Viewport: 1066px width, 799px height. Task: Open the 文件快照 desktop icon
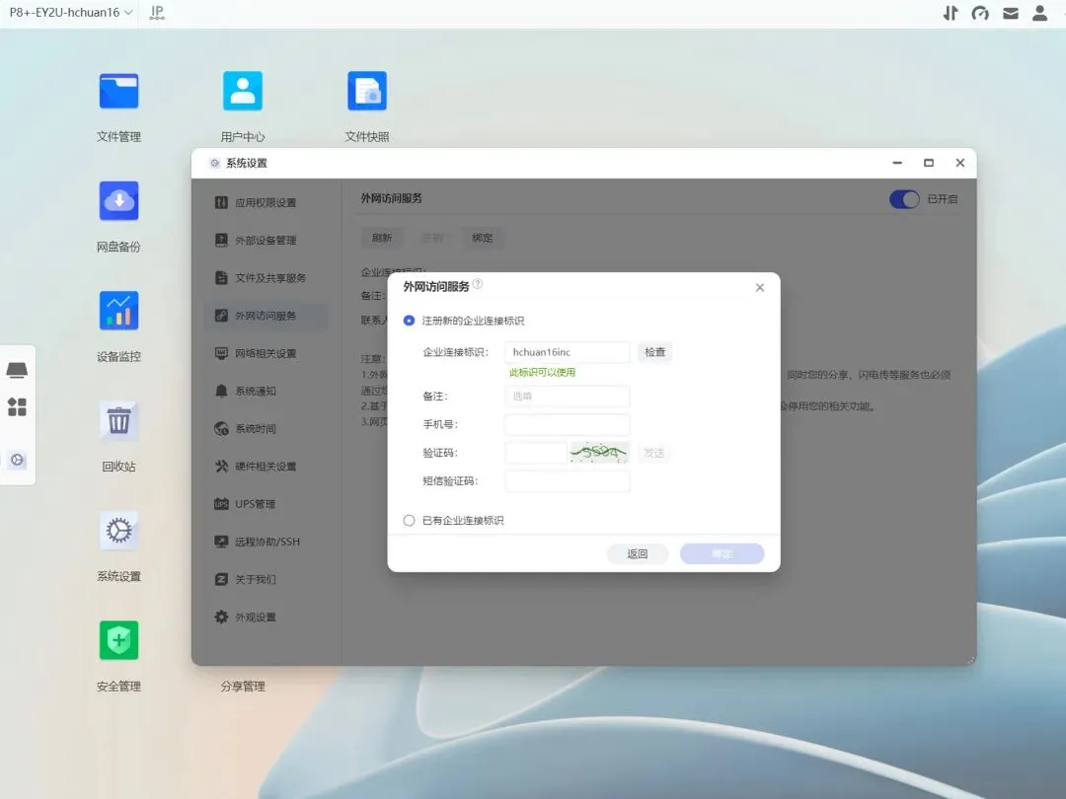(x=367, y=91)
